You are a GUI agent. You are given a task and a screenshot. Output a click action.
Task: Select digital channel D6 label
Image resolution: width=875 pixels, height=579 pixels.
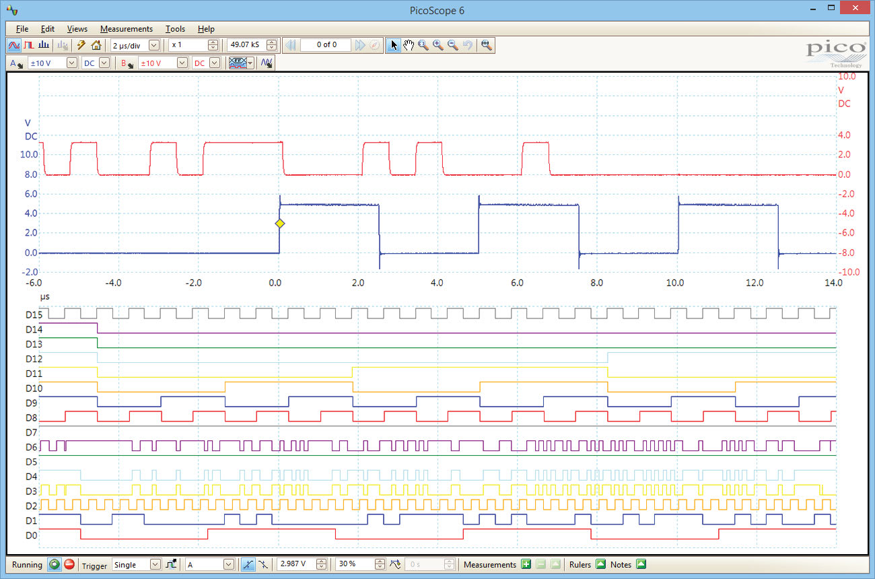pos(32,447)
